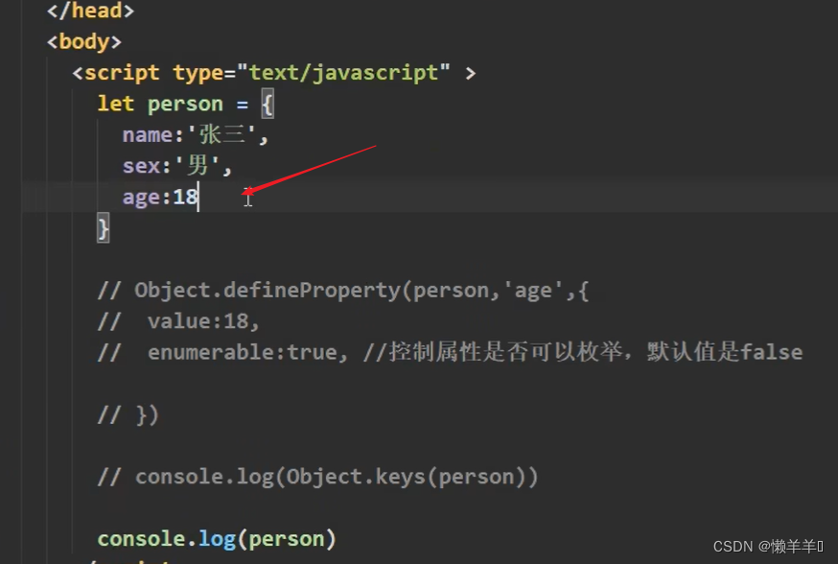Click the 'let' keyword
The height and width of the screenshot is (564, 838).
click(x=115, y=104)
